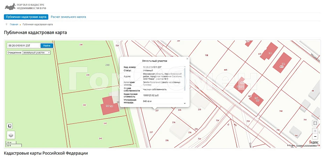Screen dimensions: 326x157
Task: Activate the rectangle selection tool
Action: (x=10, y=126)
